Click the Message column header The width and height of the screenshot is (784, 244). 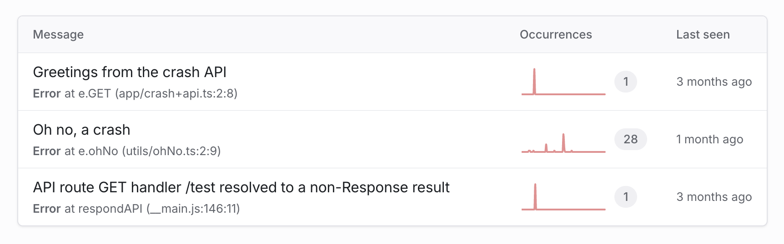coord(58,34)
